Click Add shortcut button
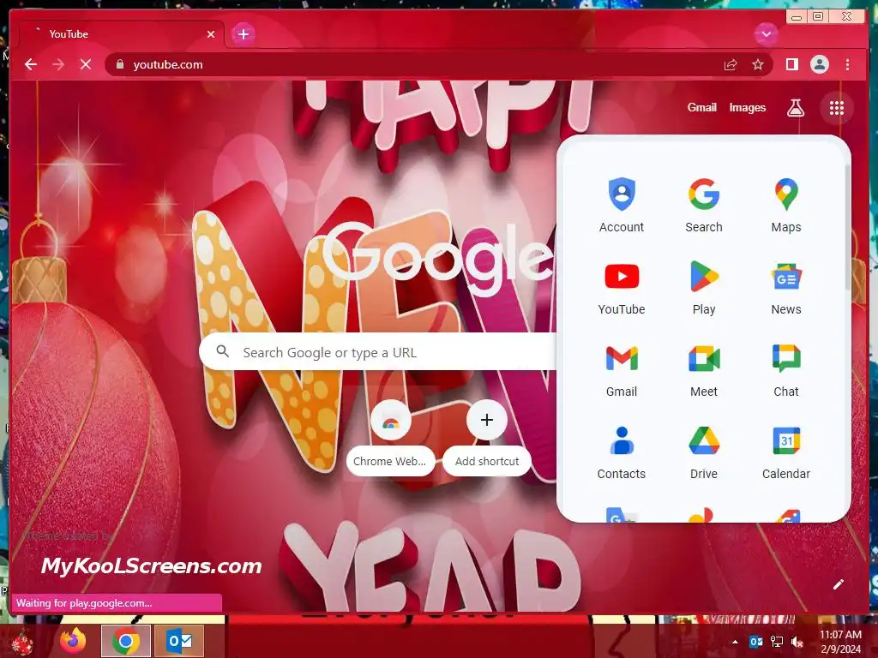Image resolution: width=878 pixels, height=658 pixels. pyautogui.click(x=487, y=438)
